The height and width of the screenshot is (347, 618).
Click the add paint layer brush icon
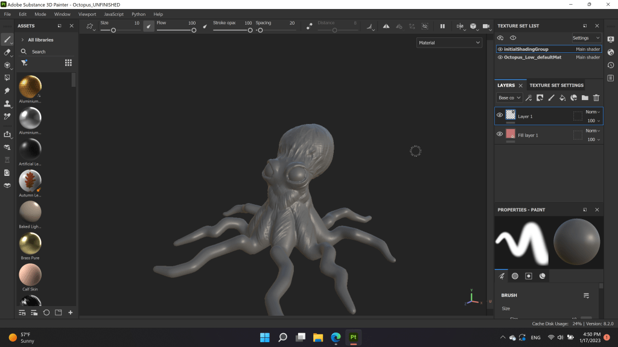coord(550,98)
